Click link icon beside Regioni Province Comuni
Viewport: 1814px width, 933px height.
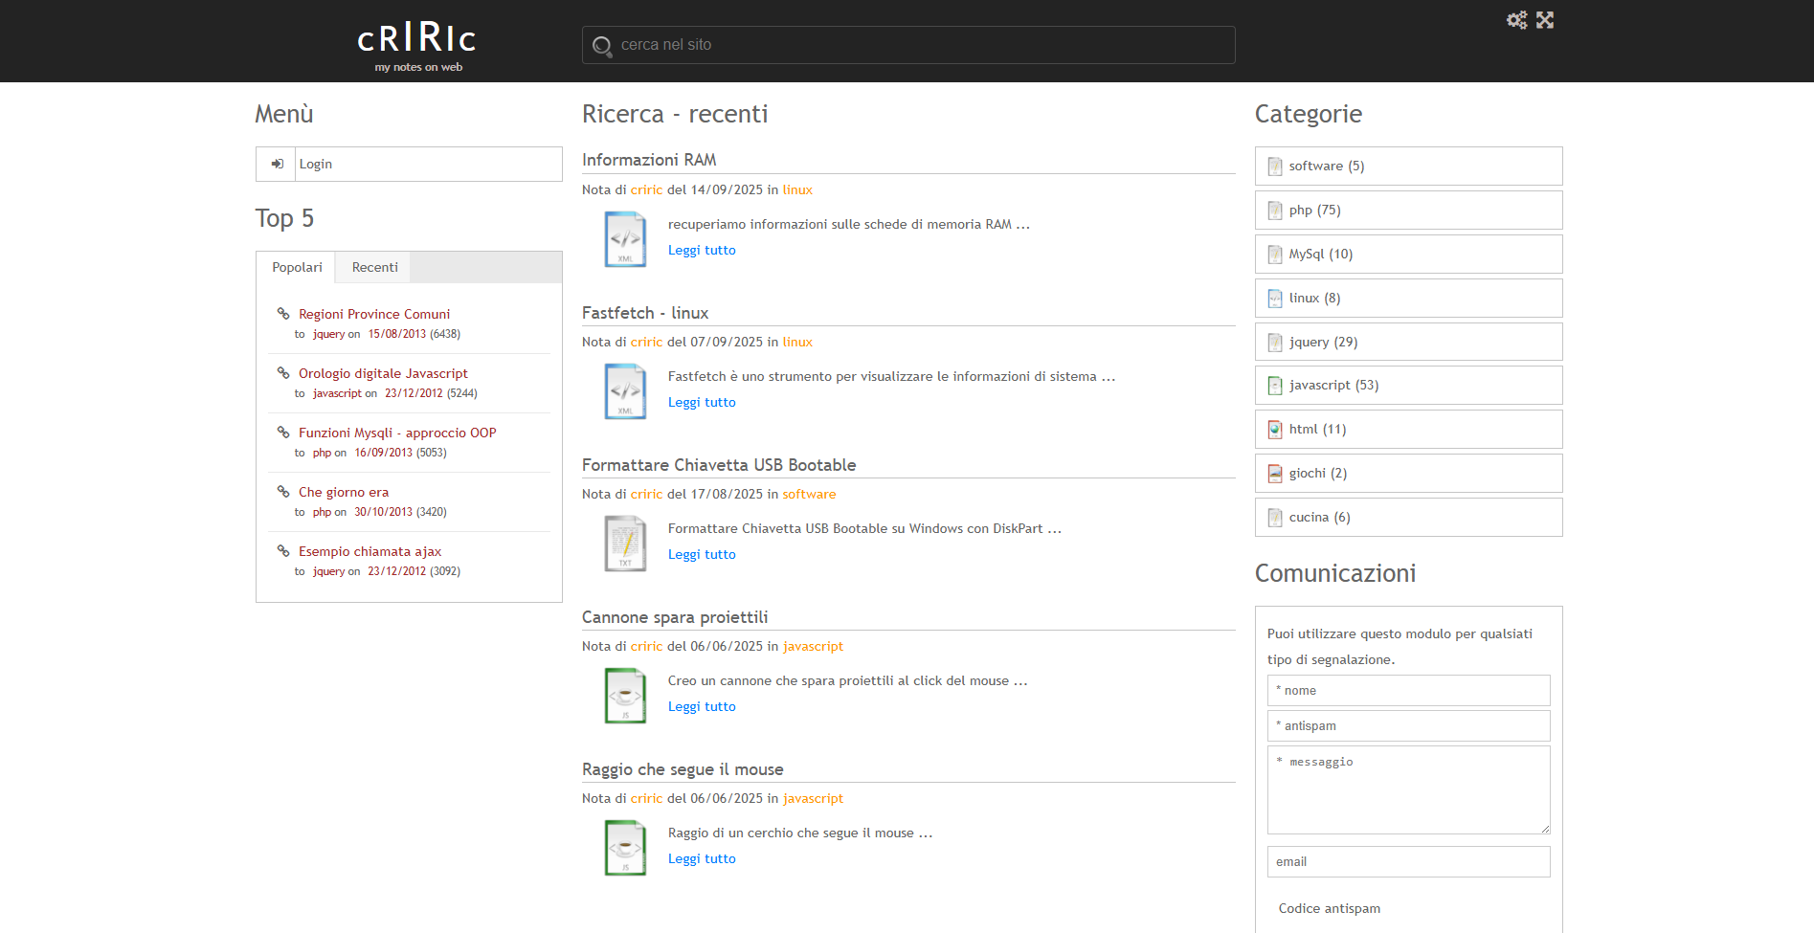coord(283,314)
